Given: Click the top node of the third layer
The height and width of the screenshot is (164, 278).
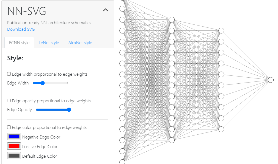Looking at the screenshot, I should point(221,30).
